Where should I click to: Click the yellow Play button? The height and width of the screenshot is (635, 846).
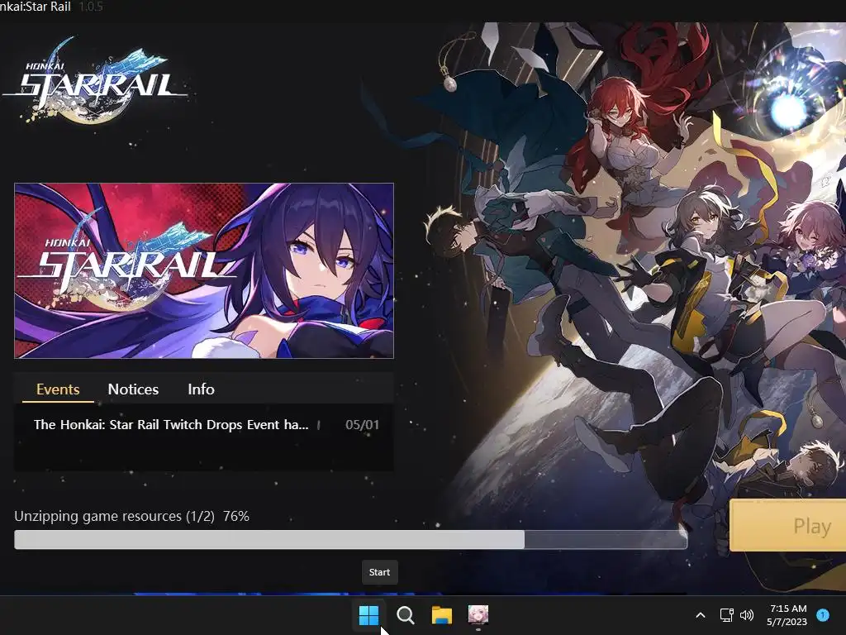coord(788,525)
